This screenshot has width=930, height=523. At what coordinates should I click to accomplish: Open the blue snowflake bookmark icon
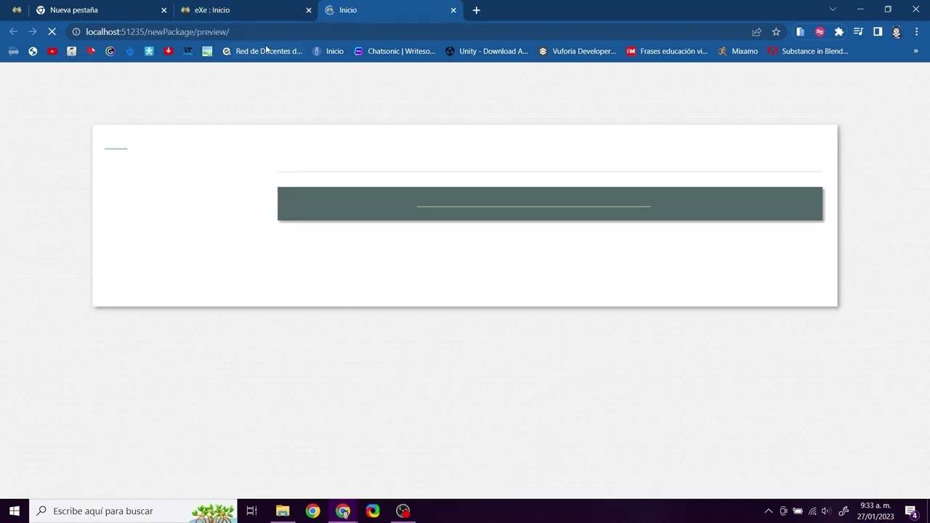pos(149,52)
